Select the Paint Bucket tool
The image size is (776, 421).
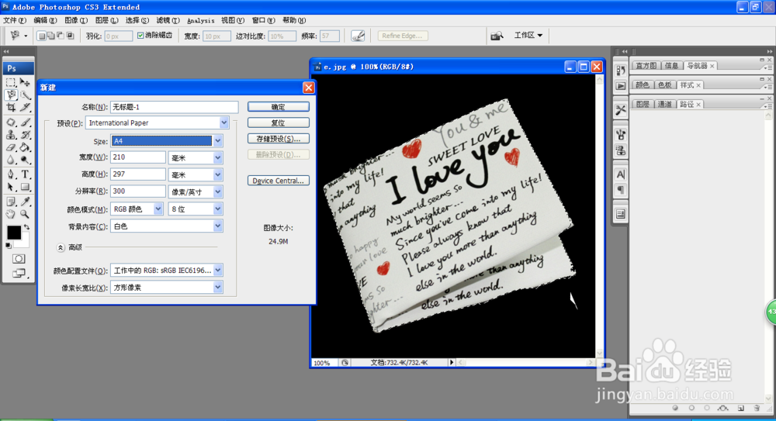(x=25, y=147)
